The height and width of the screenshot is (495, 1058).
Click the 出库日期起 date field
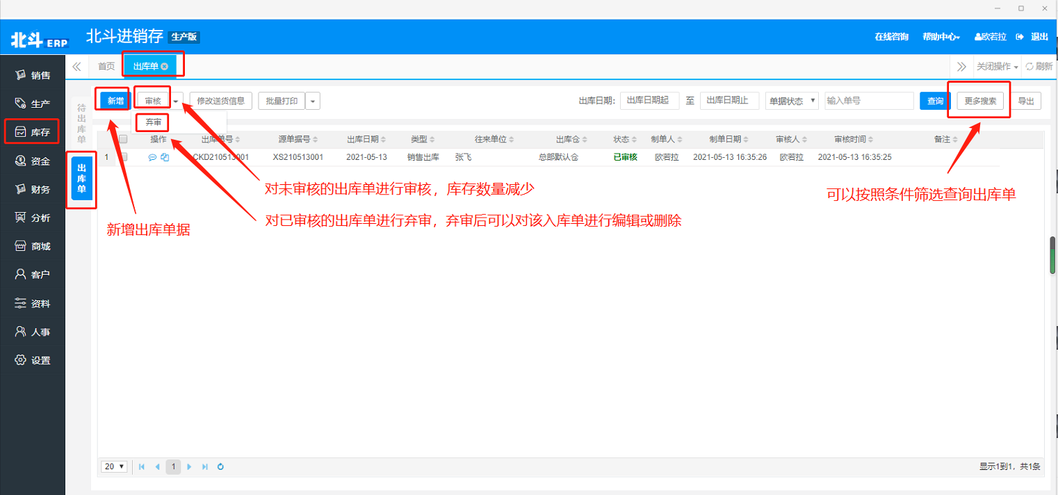649,101
